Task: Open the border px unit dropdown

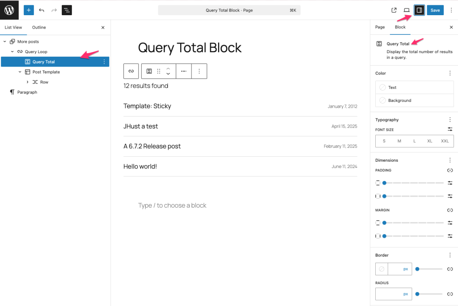Action: tap(405, 269)
